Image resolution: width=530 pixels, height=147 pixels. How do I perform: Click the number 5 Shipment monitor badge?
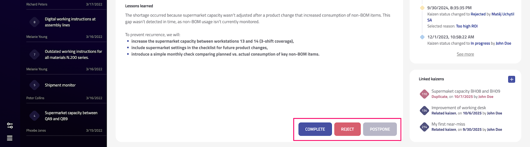[34, 85]
